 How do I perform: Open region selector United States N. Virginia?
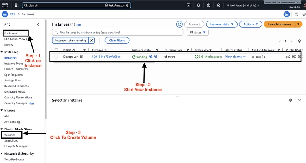[243, 5]
